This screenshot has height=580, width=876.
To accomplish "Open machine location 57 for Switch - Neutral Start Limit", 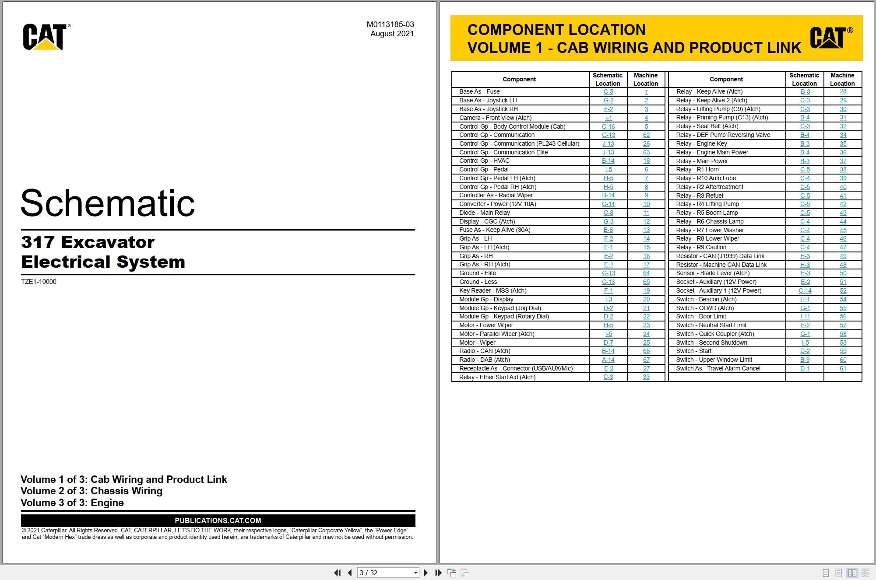I will (x=843, y=325).
